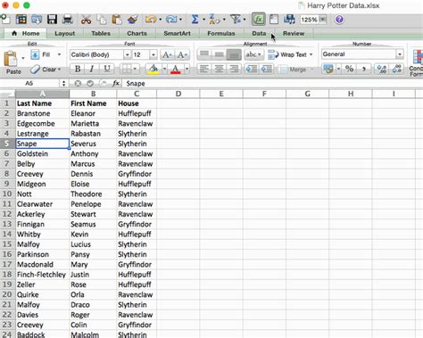Click the Redo arrow icon
This screenshot has width=423, height=338.
(171, 20)
